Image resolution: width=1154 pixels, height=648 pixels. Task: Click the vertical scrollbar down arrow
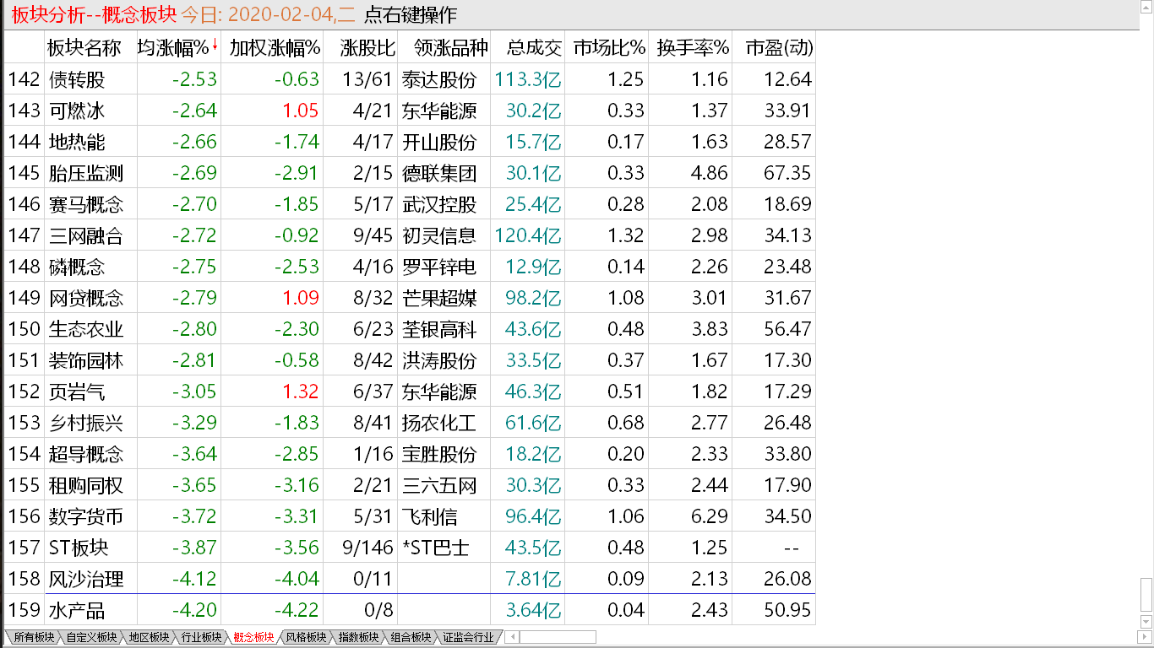[1146, 622]
